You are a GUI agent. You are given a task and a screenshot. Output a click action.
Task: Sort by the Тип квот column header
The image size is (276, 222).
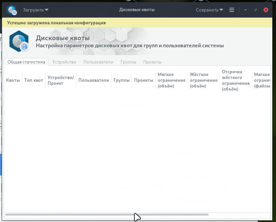tap(34, 80)
